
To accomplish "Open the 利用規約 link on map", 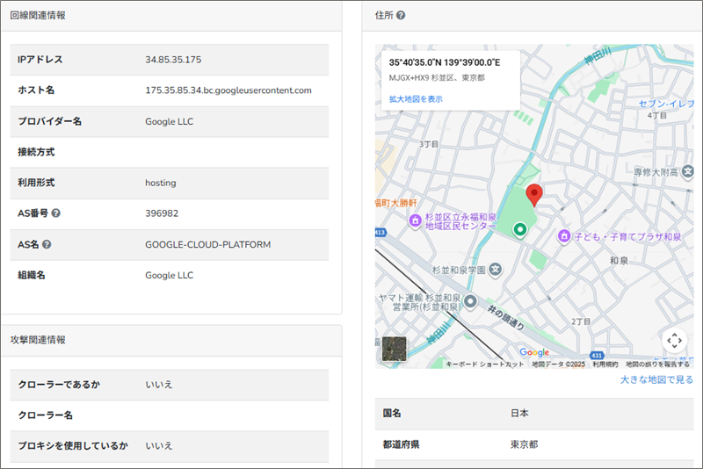I will (605, 364).
